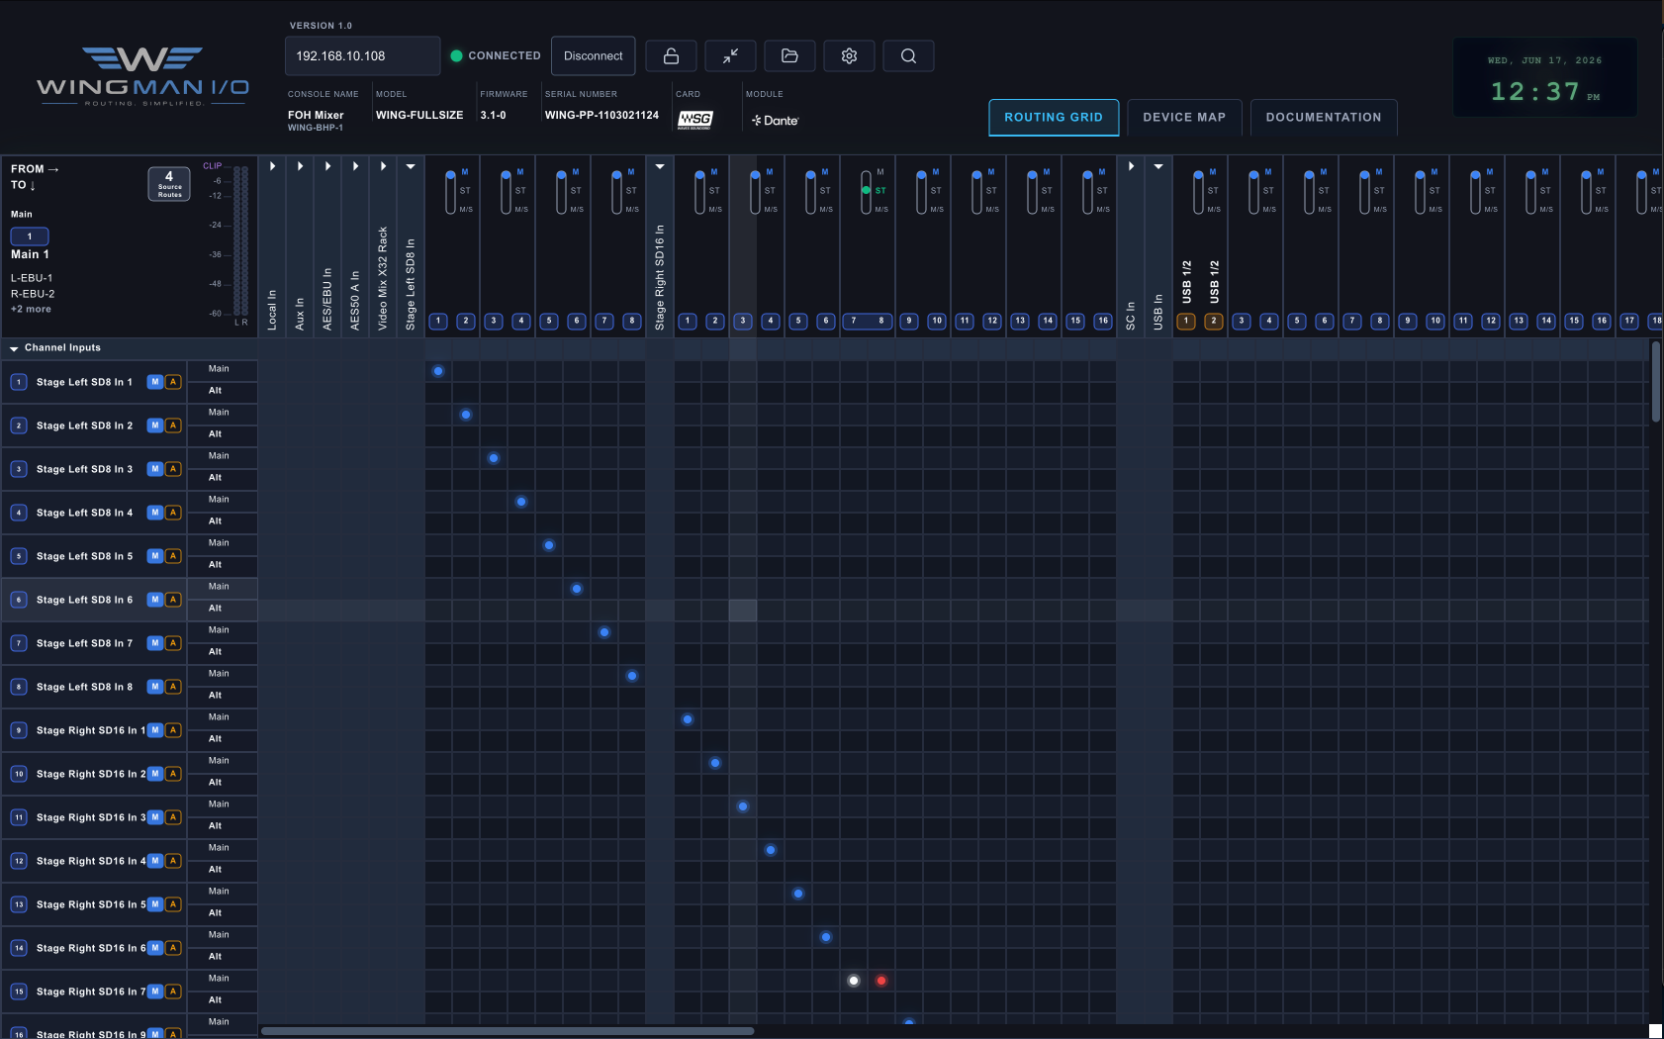The image size is (1664, 1039).
Task: Open the Documentation tab
Action: [1324, 117]
